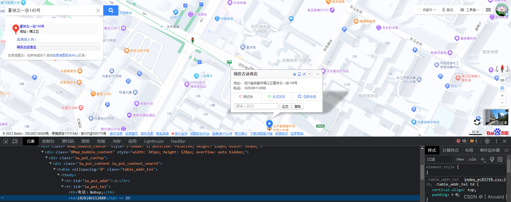The width and height of the screenshot is (511, 202).
Task: Clear the search box with the X icon
Action: click(98, 10)
